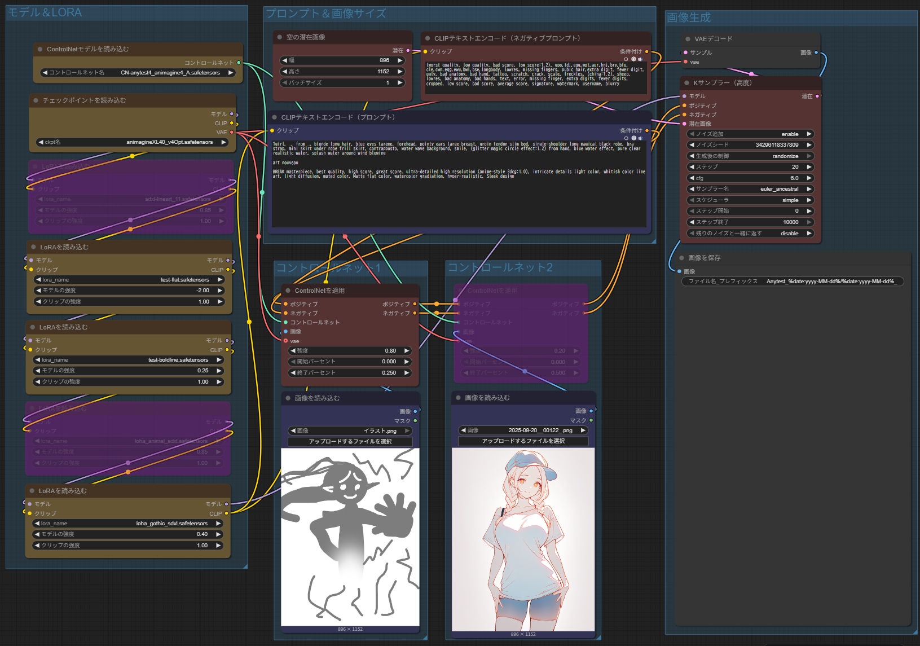The height and width of the screenshot is (646, 920).
Task: Decrease ステップ value with the left arrow
Action: pyautogui.click(x=692, y=167)
